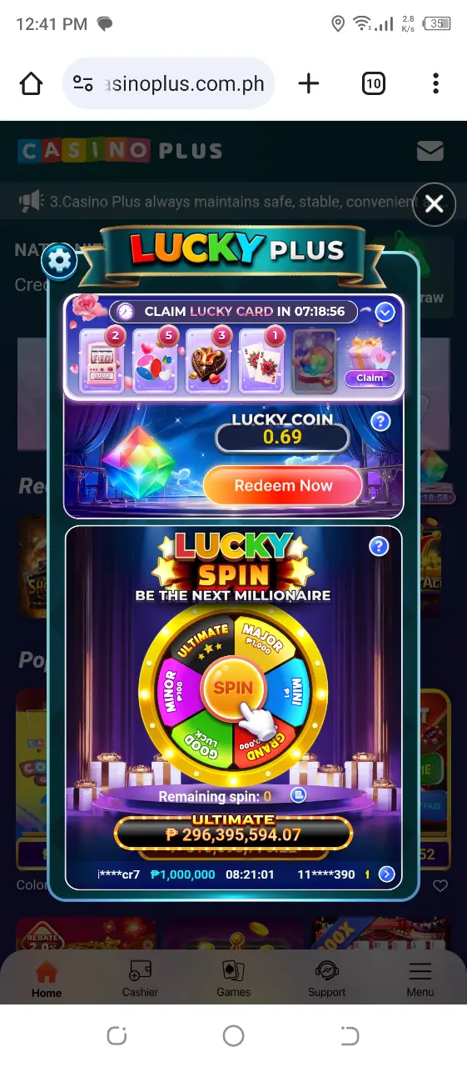The width and height of the screenshot is (467, 1067).
Task: Select the rose playing cards lucky card
Action: click(x=261, y=360)
